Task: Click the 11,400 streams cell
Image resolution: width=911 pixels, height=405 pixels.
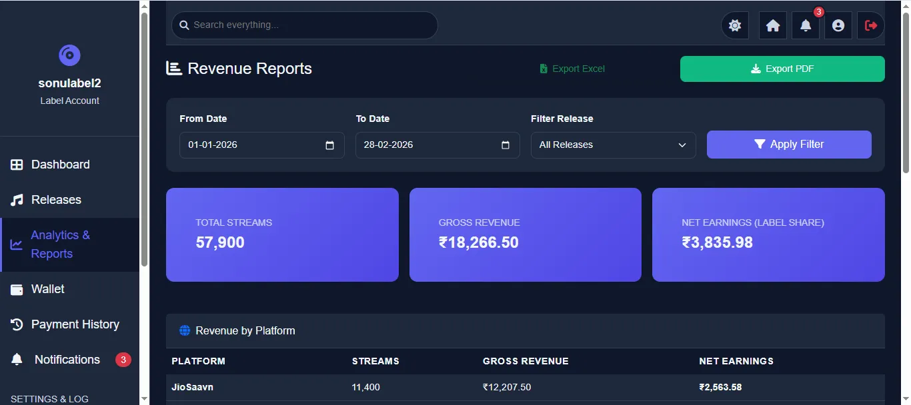Action: 366,387
